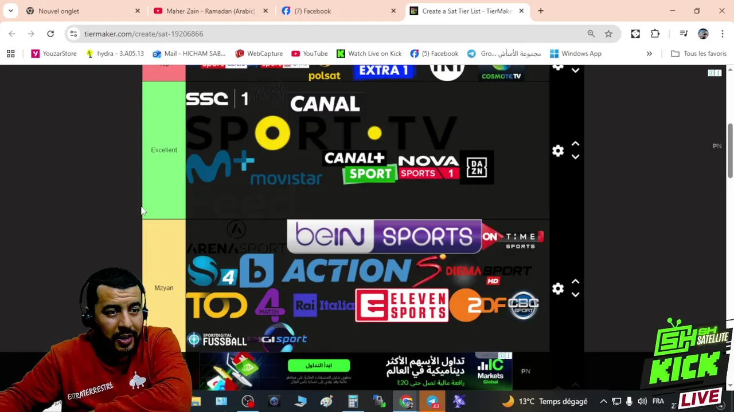Click the green Arabic ad button
Image resolution: width=734 pixels, height=412 pixels.
click(319, 365)
